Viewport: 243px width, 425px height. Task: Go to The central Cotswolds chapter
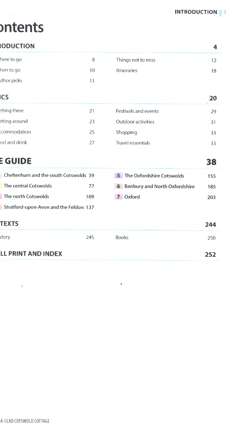pos(28,186)
